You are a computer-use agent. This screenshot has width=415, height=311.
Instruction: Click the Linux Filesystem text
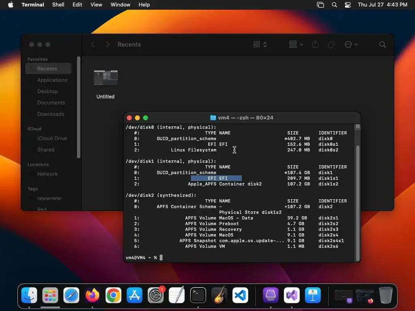(193, 150)
